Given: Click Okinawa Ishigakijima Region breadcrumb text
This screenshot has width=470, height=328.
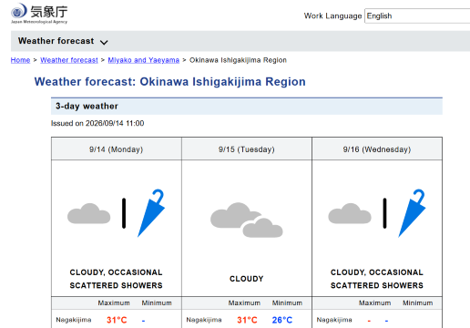Looking at the screenshot, I should [238, 60].
